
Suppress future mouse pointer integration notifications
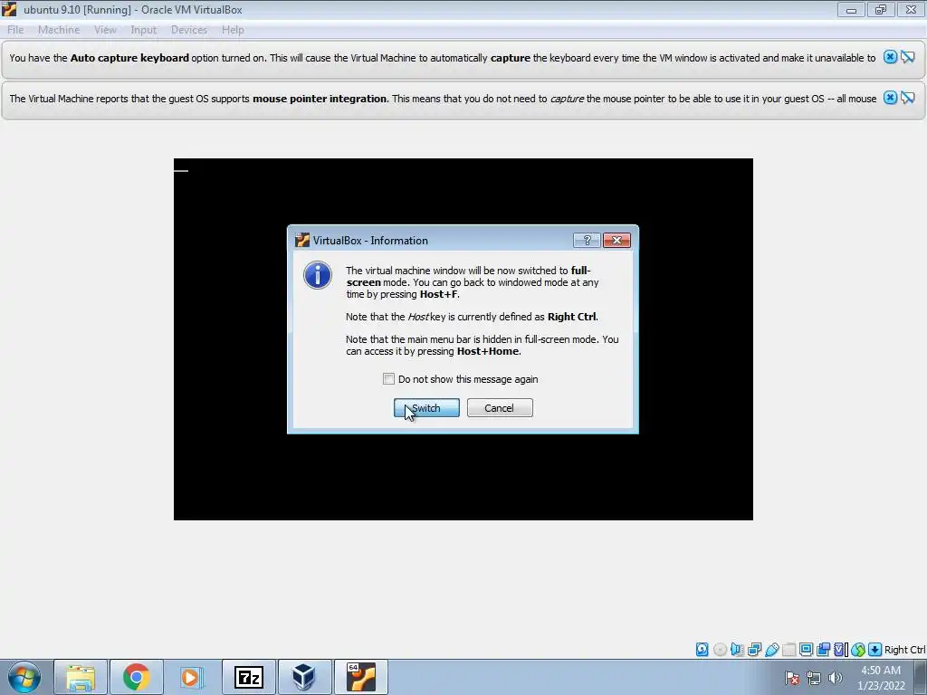908,98
